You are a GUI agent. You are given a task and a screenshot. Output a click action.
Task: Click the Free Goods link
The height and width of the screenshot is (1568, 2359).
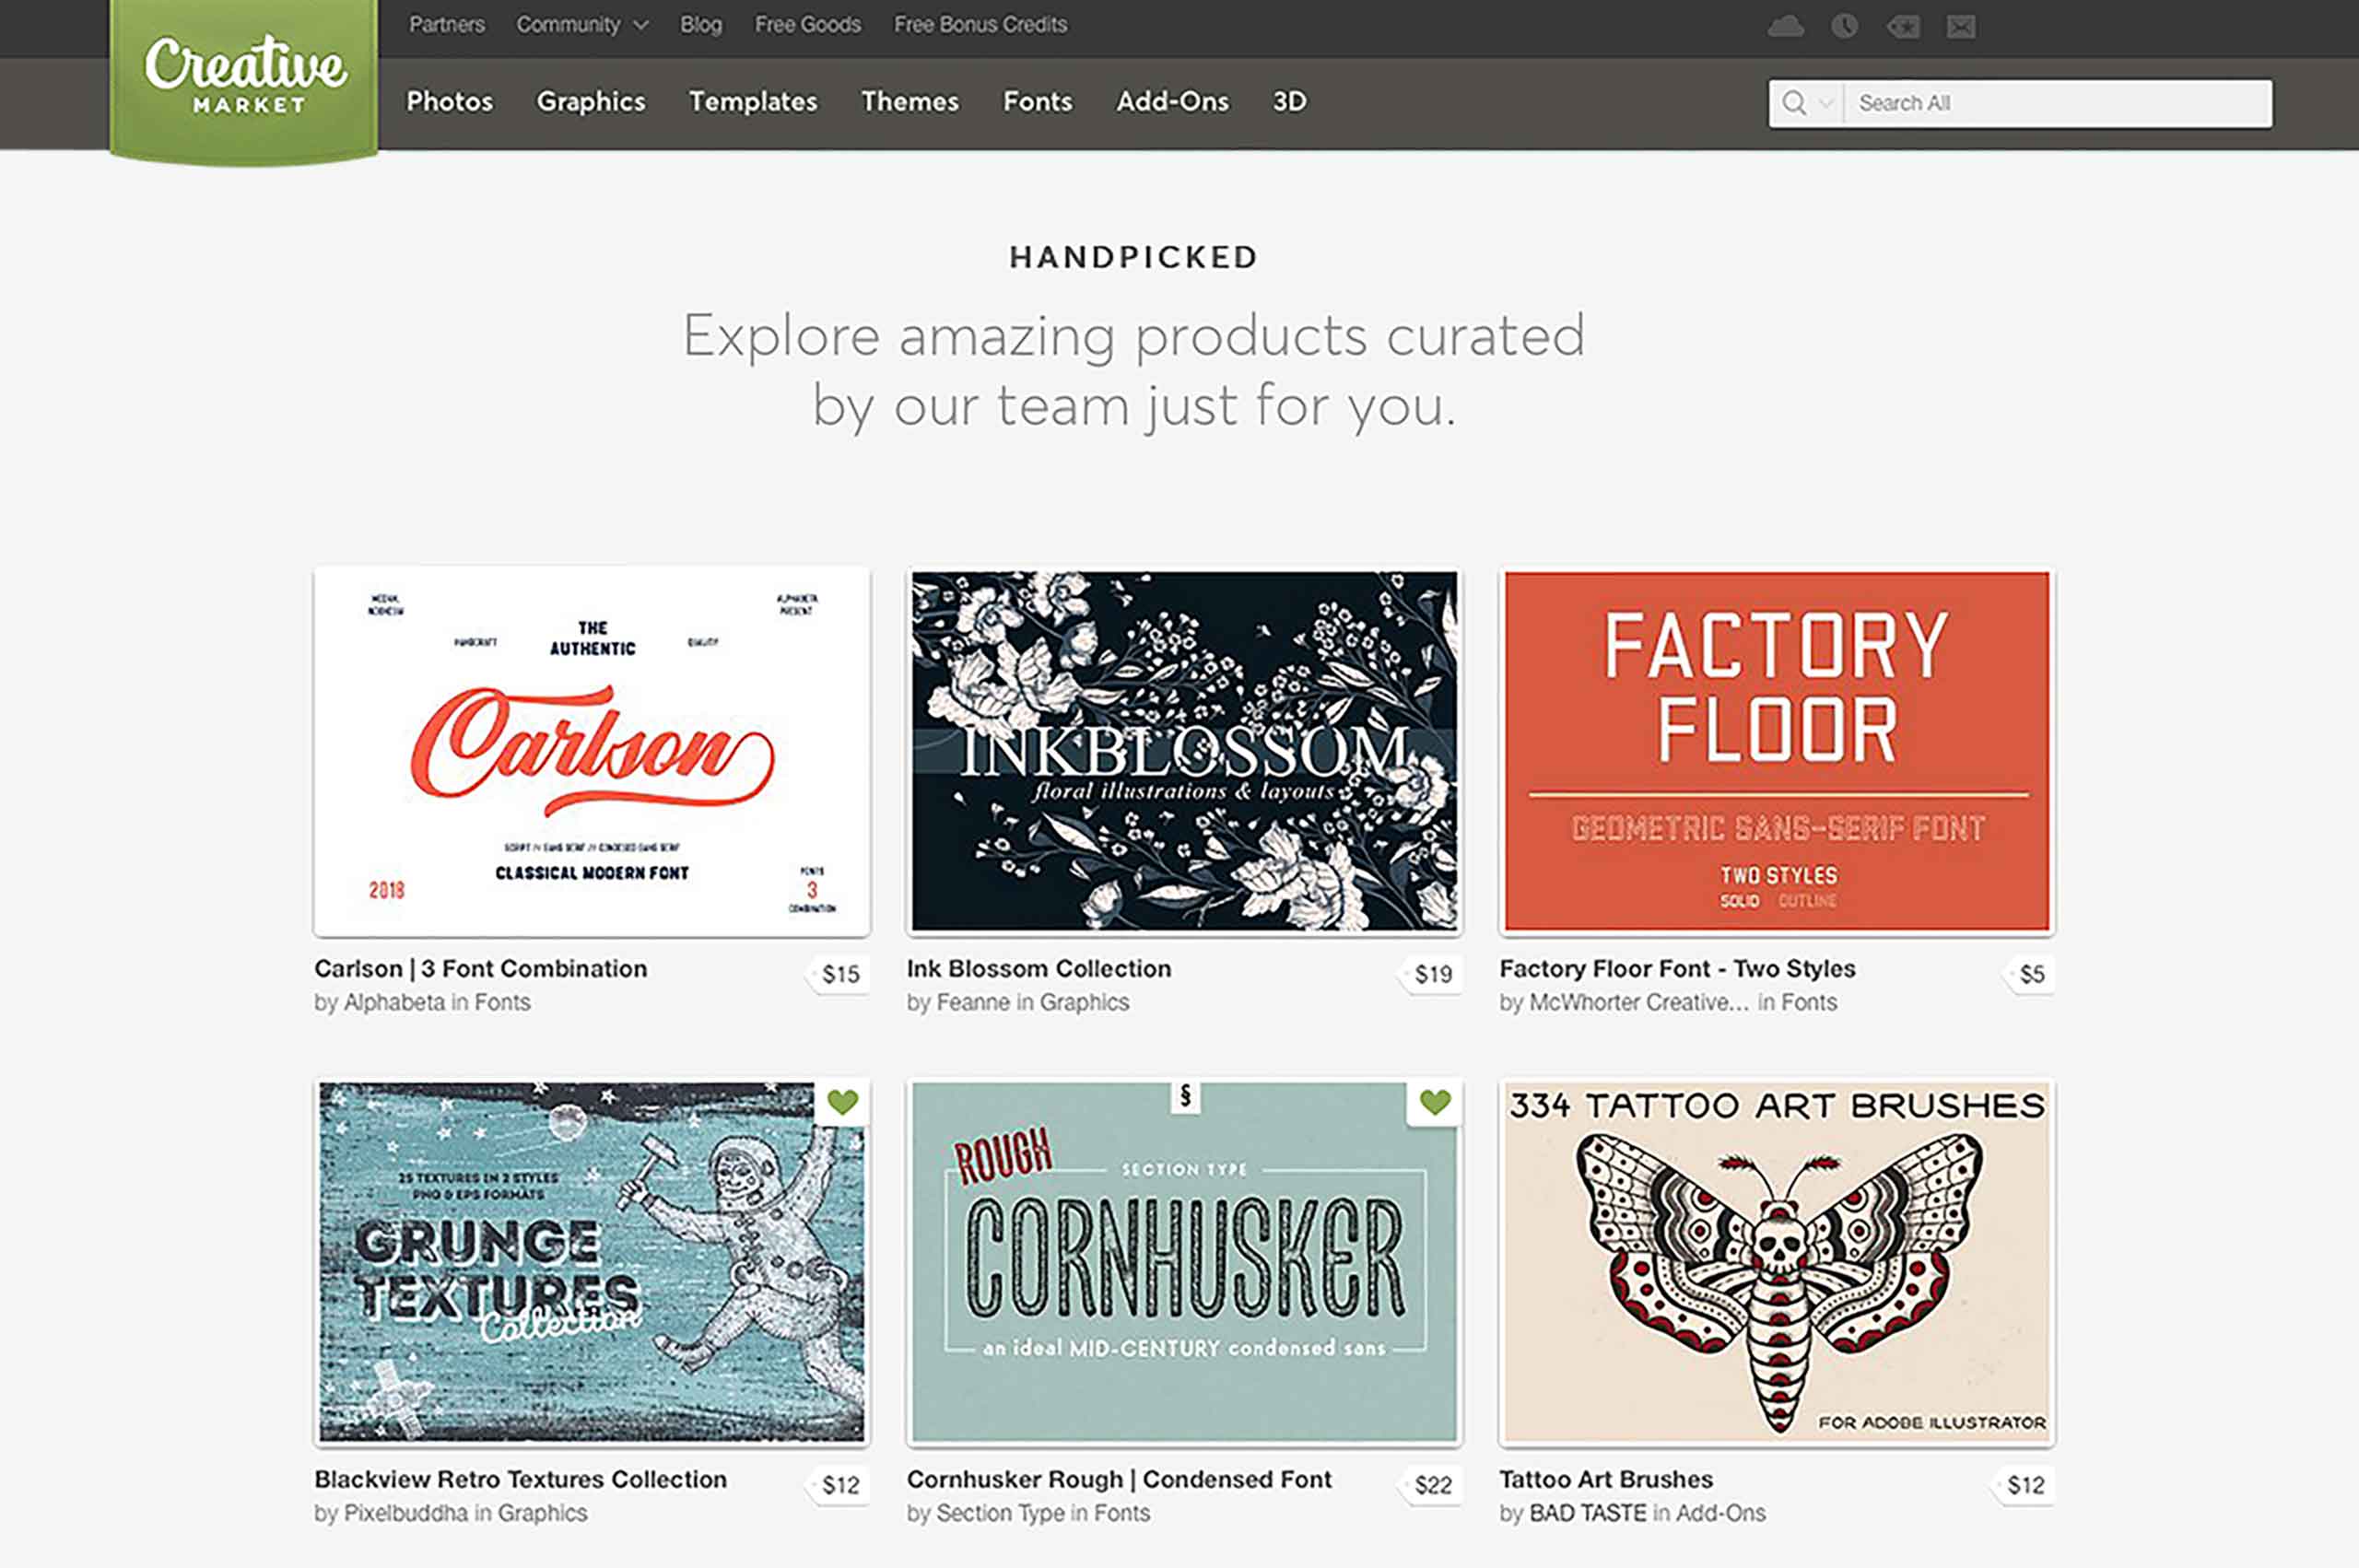(x=807, y=25)
